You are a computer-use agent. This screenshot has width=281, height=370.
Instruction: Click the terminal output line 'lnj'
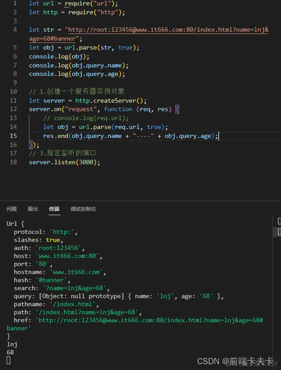[x=12, y=344]
